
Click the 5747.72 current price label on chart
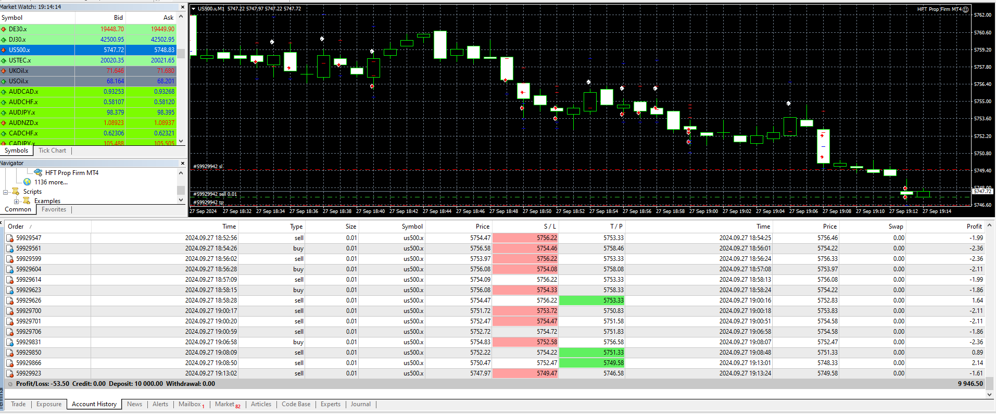tap(982, 192)
